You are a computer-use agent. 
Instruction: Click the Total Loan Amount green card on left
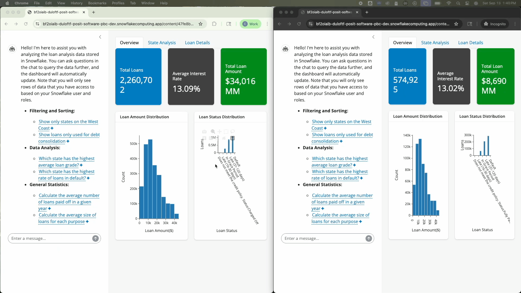(244, 77)
